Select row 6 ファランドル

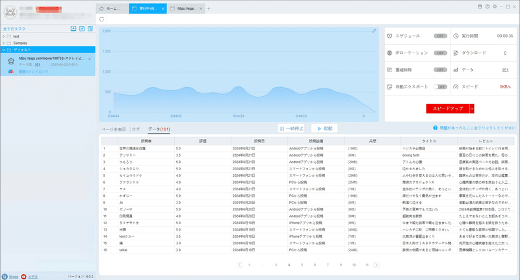point(307,183)
